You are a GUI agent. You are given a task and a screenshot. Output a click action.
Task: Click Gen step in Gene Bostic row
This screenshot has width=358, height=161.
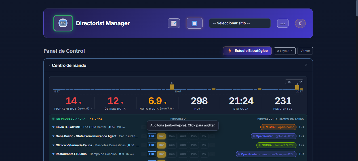coord(172,136)
